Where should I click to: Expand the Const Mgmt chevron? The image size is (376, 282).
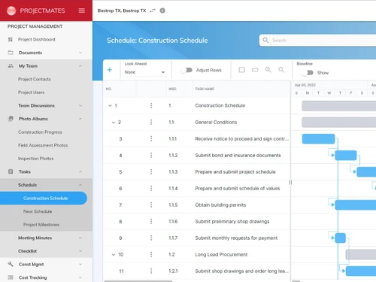(x=80, y=264)
